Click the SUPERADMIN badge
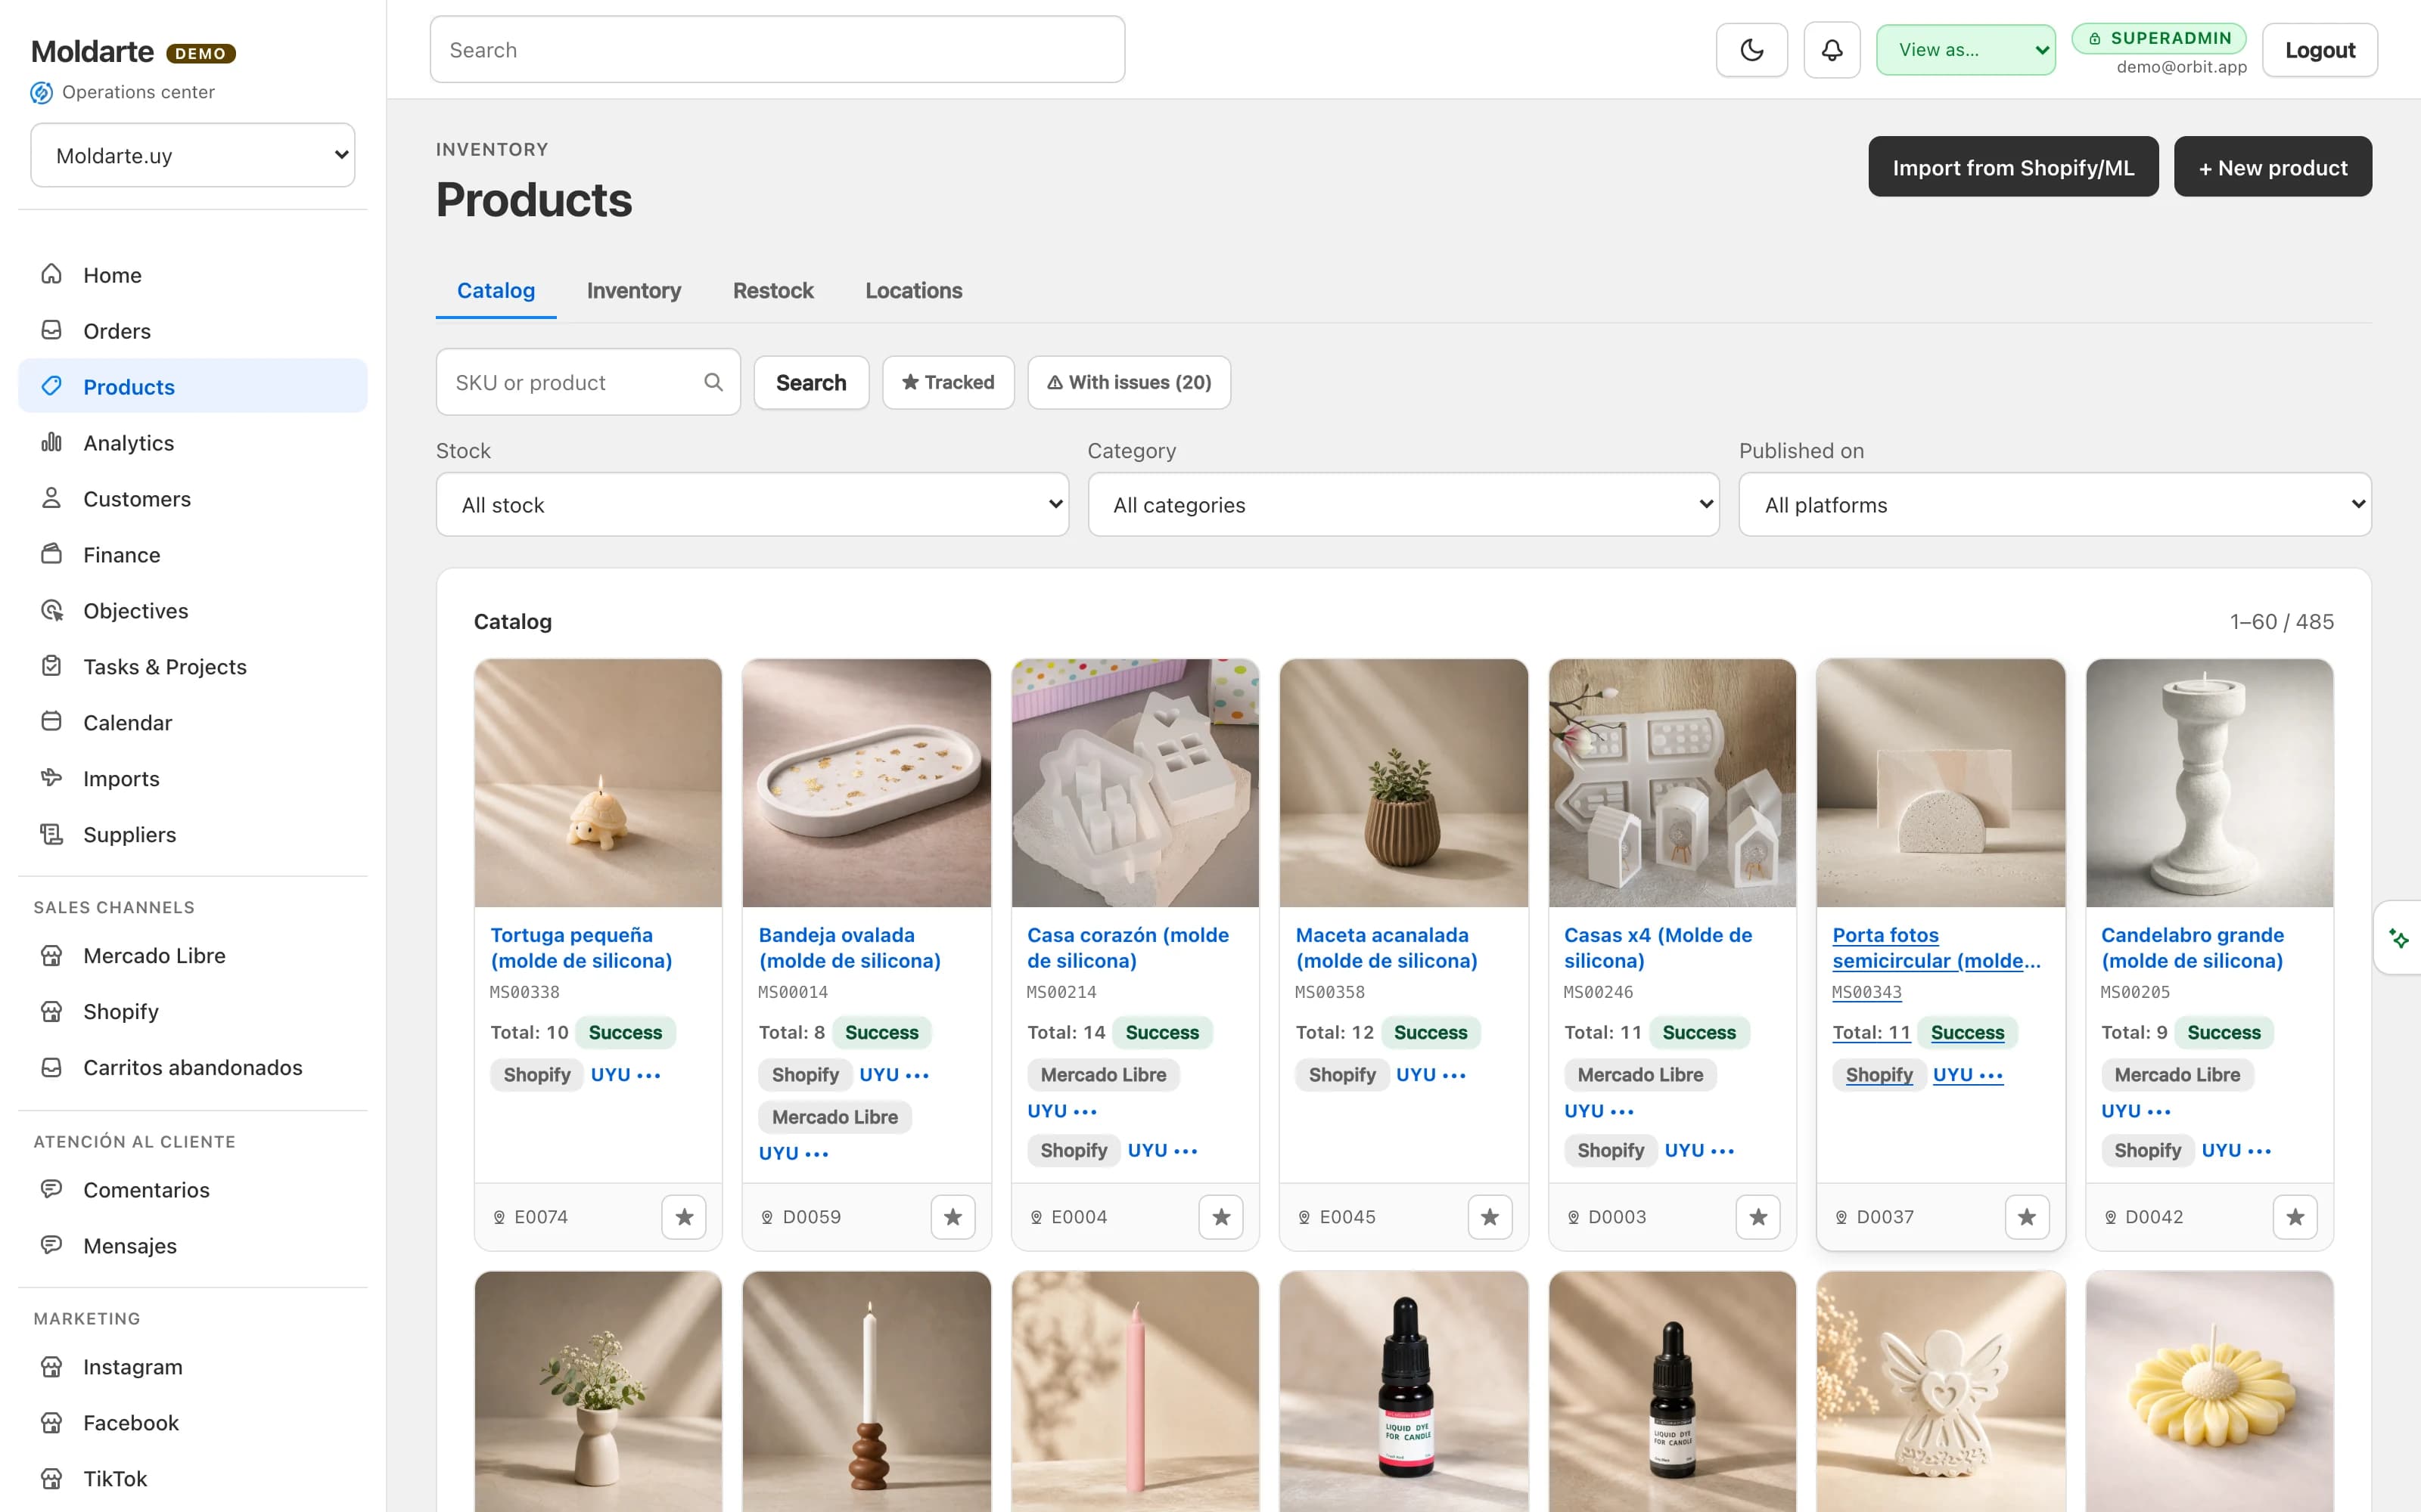This screenshot has height=1512, width=2421. [2159, 38]
